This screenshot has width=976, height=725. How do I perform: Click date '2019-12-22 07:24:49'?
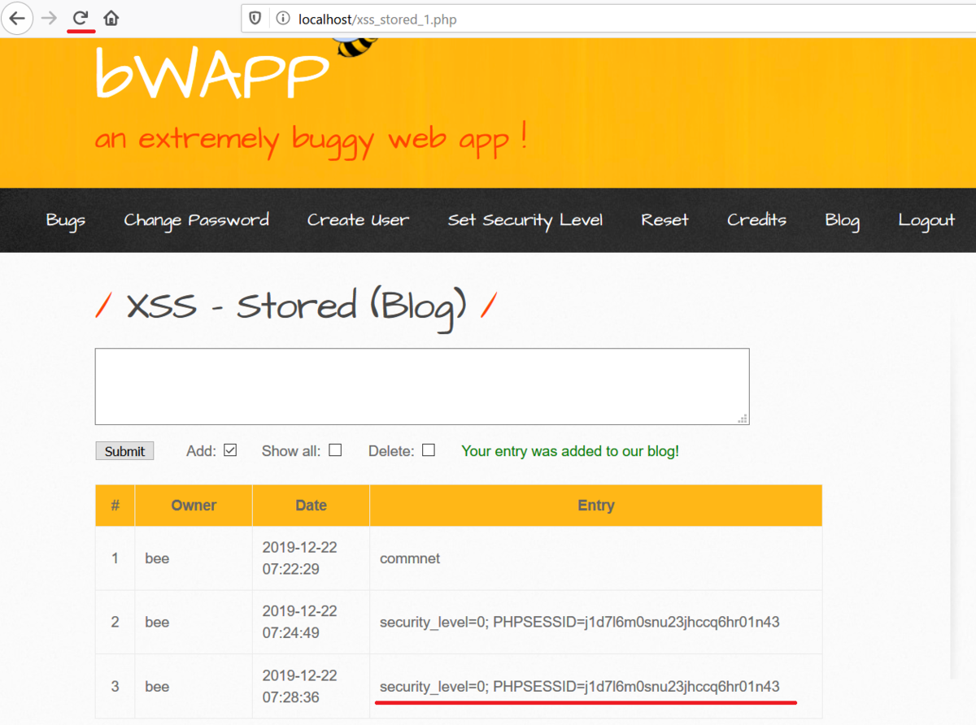[299, 622]
